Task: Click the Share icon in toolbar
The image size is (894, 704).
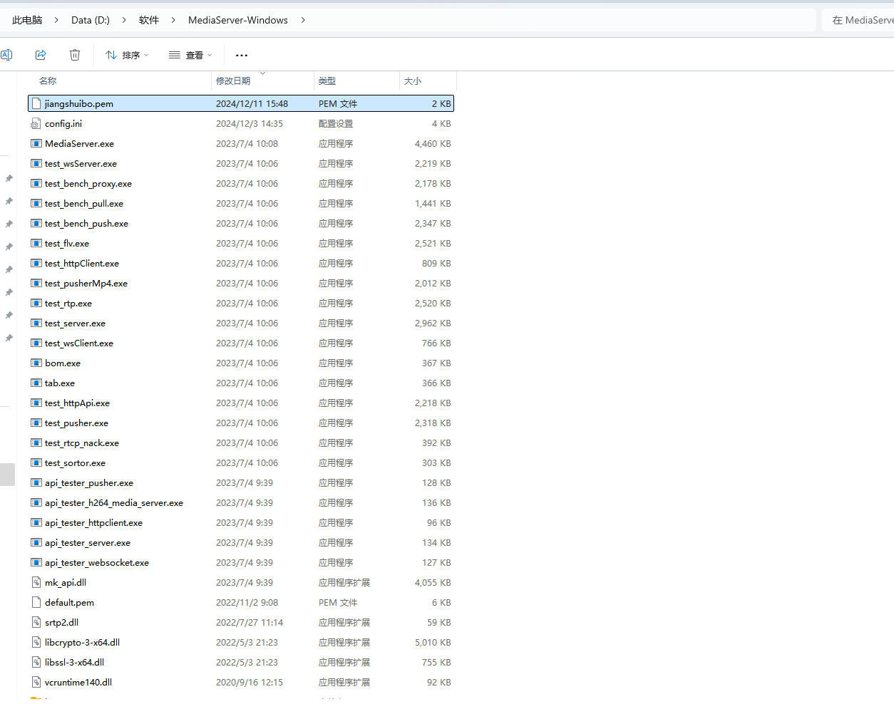Action: [41, 55]
